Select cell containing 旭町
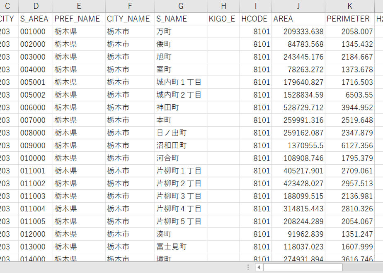 [181, 57]
